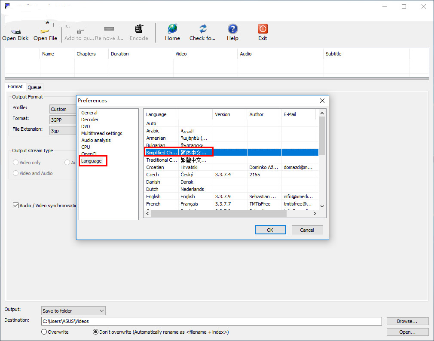This screenshot has width=434, height=341.
Task: Click the Check for updates icon
Action: click(x=203, y=29)
